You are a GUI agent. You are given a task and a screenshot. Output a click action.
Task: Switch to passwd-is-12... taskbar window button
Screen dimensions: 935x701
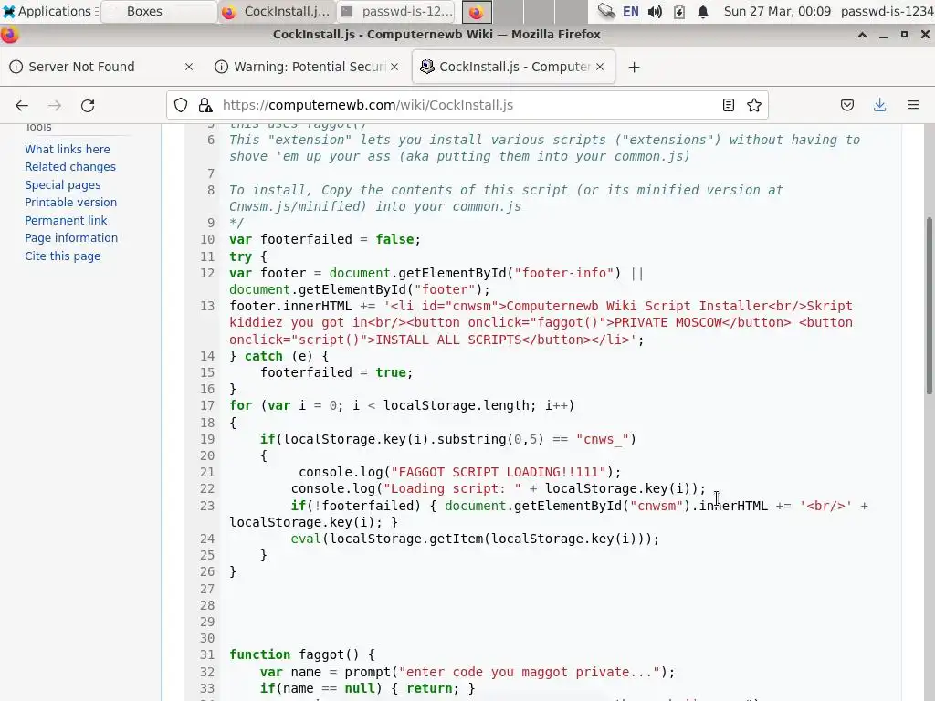tap(396, 11)
